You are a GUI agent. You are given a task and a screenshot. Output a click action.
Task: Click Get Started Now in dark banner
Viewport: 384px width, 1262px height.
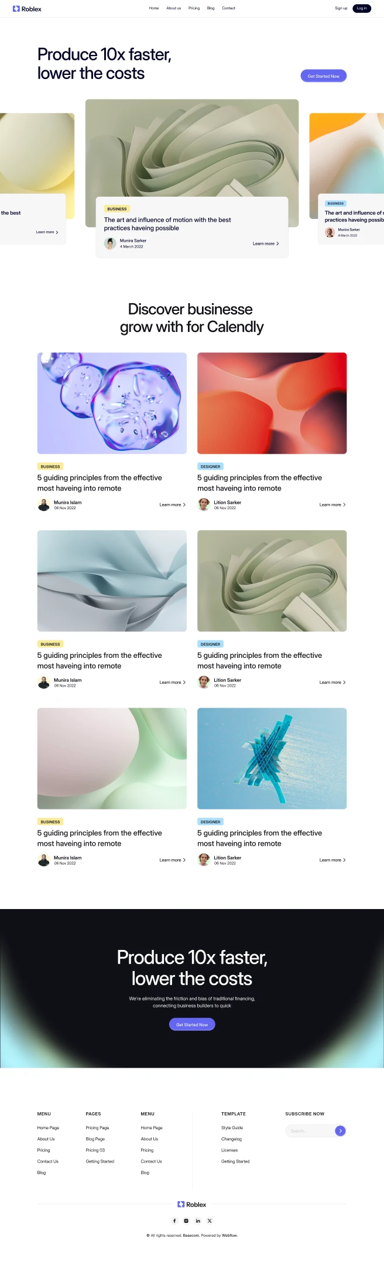(x=192, y=1024)
